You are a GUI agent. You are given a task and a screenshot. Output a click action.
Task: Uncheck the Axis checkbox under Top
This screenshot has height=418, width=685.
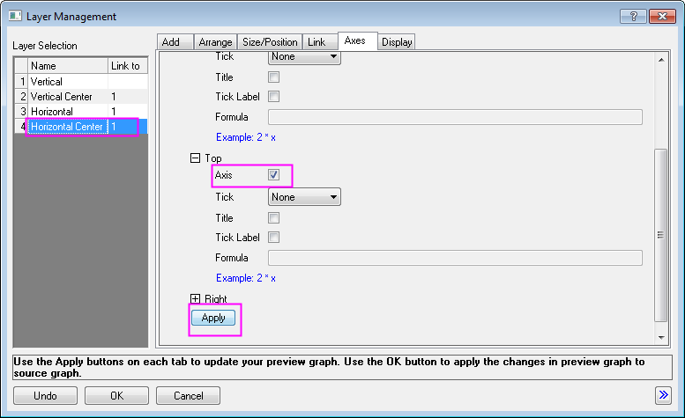tap(273, 175)
